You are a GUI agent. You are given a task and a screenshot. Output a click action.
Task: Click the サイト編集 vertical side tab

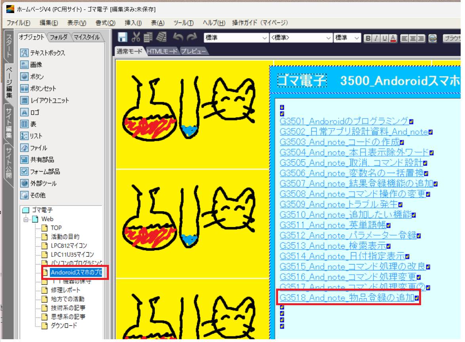9,123
